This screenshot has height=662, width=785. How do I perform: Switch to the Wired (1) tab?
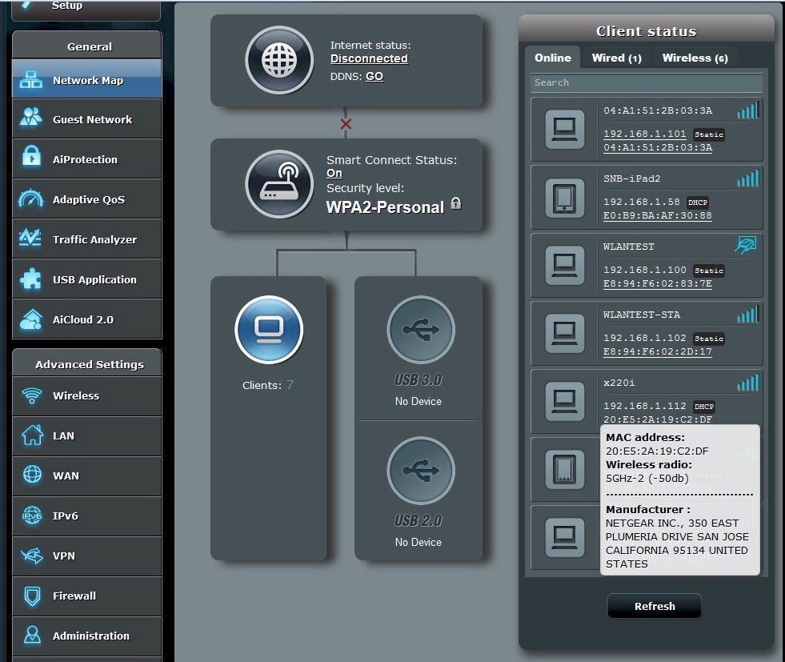click(x=616, y=58)
